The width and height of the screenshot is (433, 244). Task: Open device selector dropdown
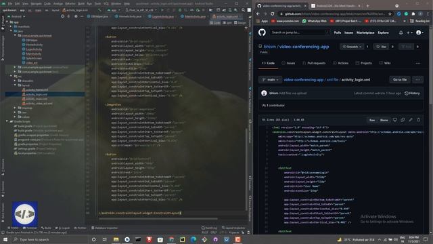[x=141, y=10]
